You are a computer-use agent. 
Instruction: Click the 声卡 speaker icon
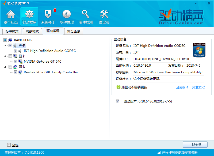coord(15,45)
